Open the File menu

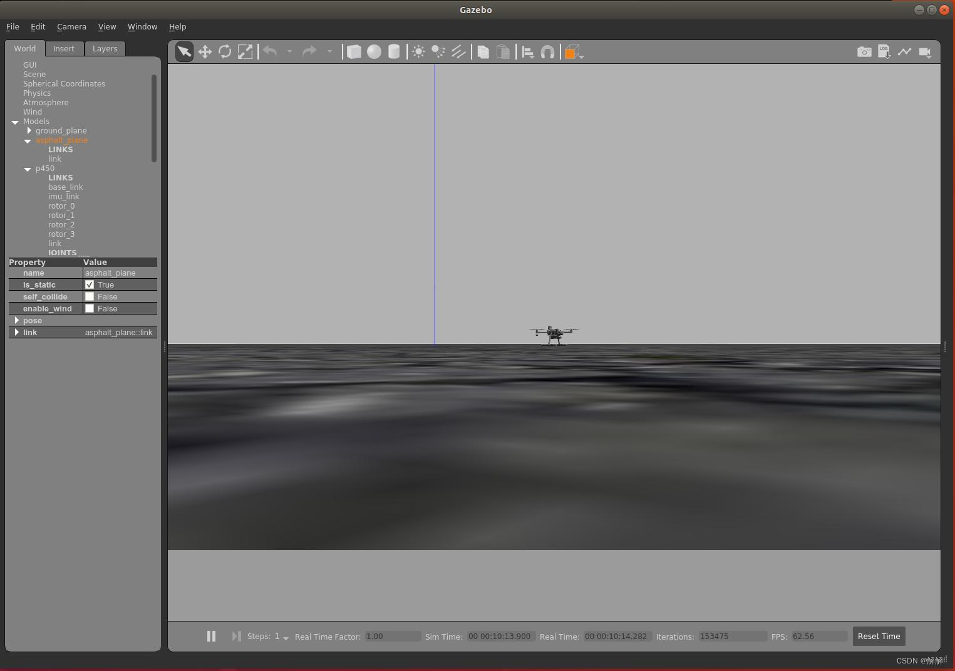[x=13, y=27]
